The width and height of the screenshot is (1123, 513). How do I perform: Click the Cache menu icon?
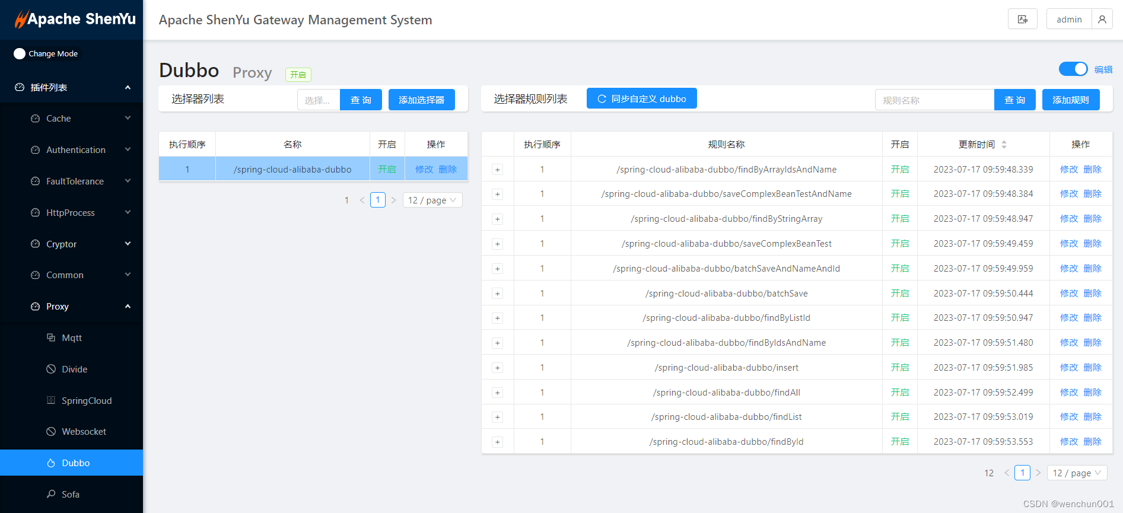click(35, 119)
